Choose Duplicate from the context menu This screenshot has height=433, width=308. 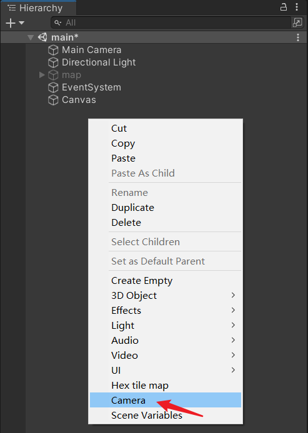pos(166,207)
